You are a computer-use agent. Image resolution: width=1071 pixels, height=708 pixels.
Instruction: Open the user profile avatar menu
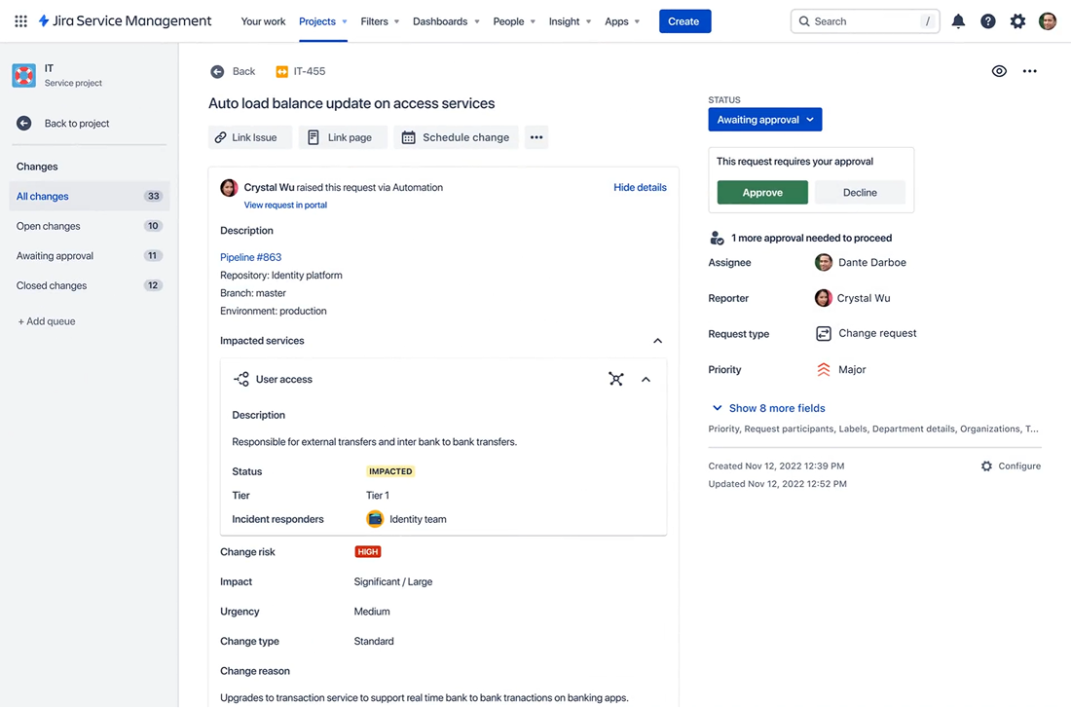coord(1048,21)
